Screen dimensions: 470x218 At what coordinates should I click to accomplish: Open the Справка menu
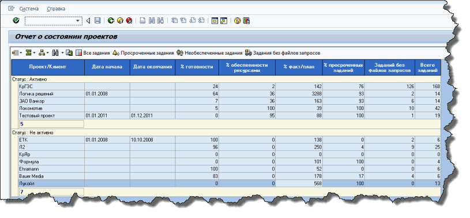pyautogui.click(x=56, y=9)
